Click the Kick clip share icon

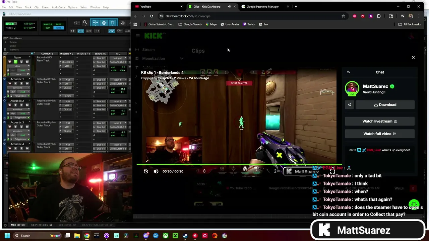tap(349, 105)
